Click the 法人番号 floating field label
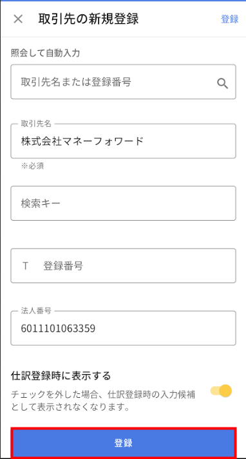Viewport: 246px width, 459px height. click(x=36, y=311)
